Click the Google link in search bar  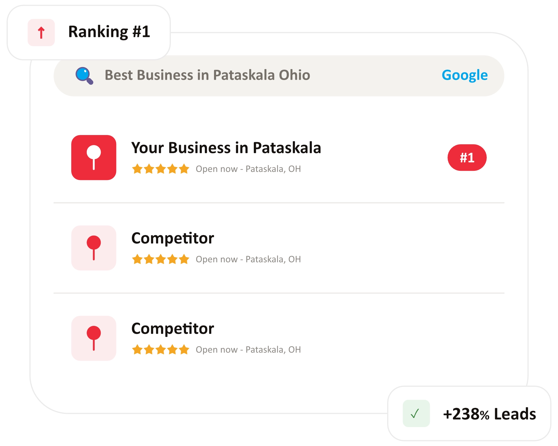pos(465,75)
